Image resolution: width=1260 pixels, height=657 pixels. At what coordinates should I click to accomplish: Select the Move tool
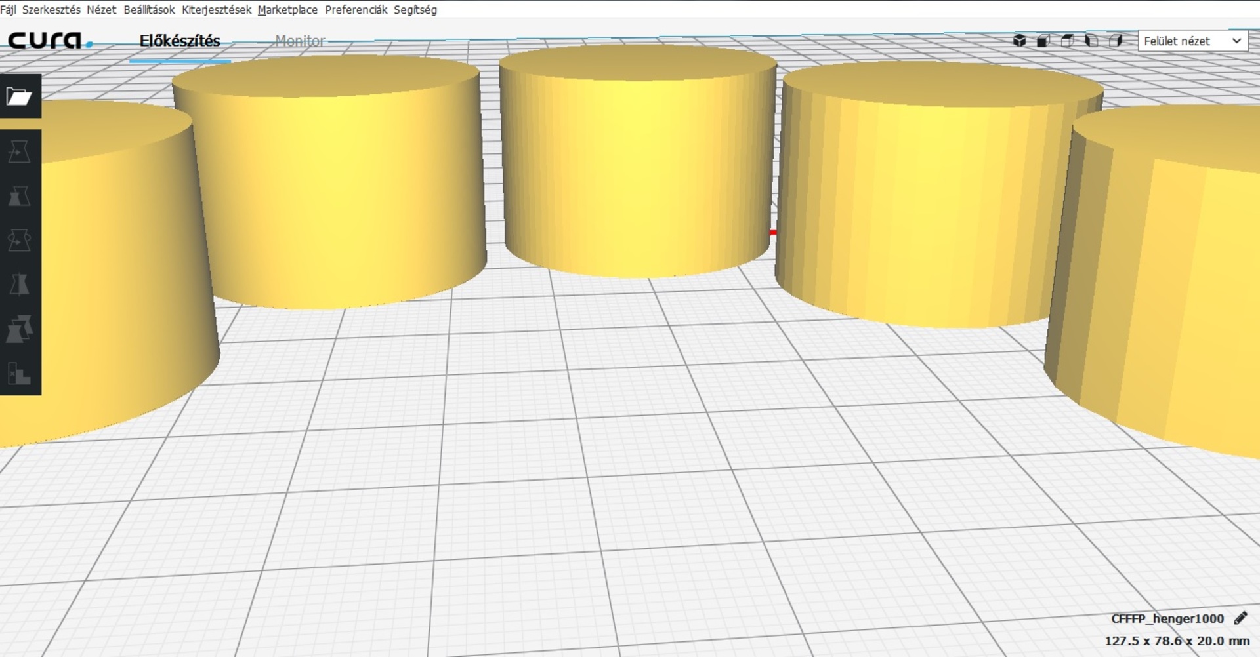pyautogui.click(x=19, y=152)
